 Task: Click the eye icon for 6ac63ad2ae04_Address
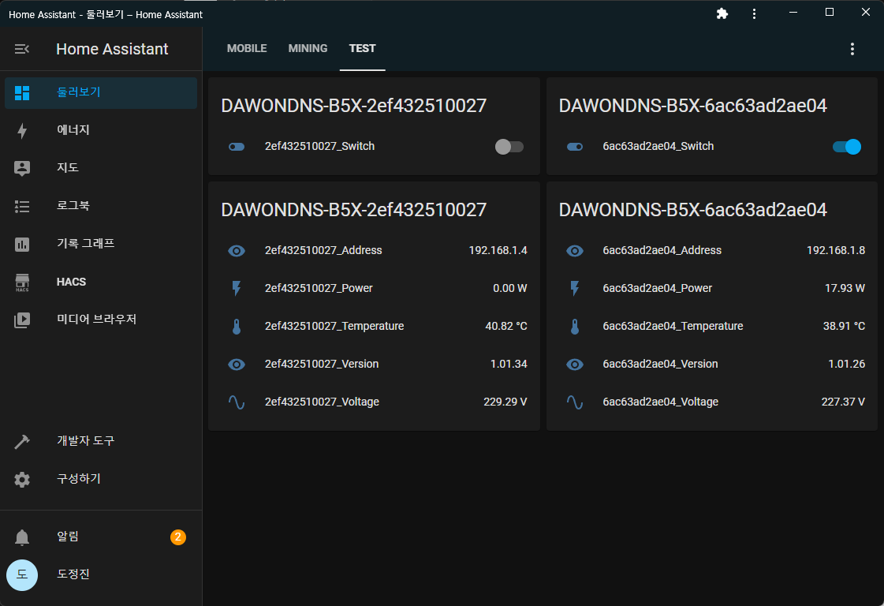(575, 250)
